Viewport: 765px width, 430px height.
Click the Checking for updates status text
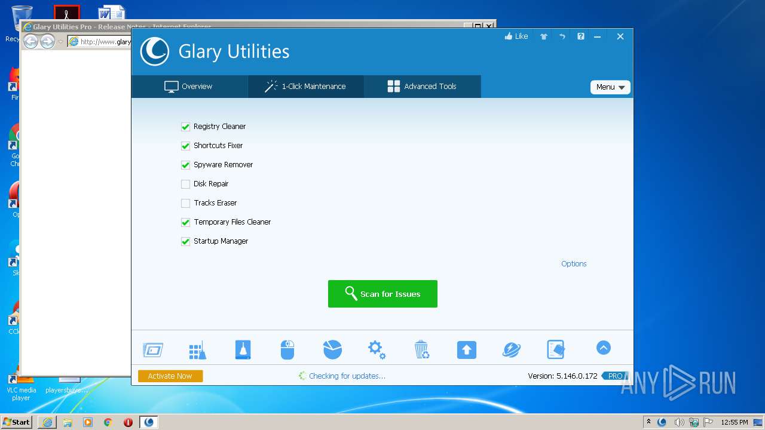tap(347, 376)
